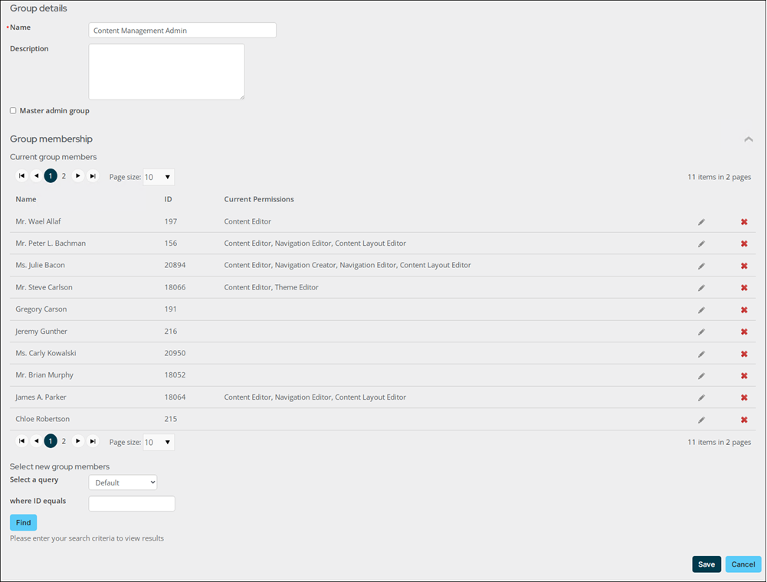This screenshot has width=767, height=582.
Task: Edit permissions for Mr. Peter L. Bachman
Action: [x=701, y=244]
